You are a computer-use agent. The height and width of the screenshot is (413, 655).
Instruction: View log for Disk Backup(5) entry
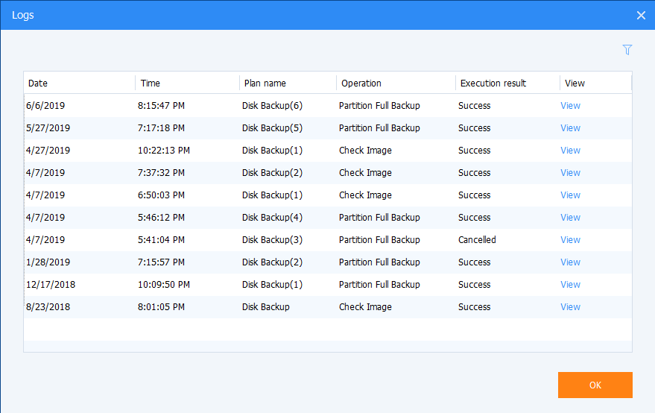[570, 128]
